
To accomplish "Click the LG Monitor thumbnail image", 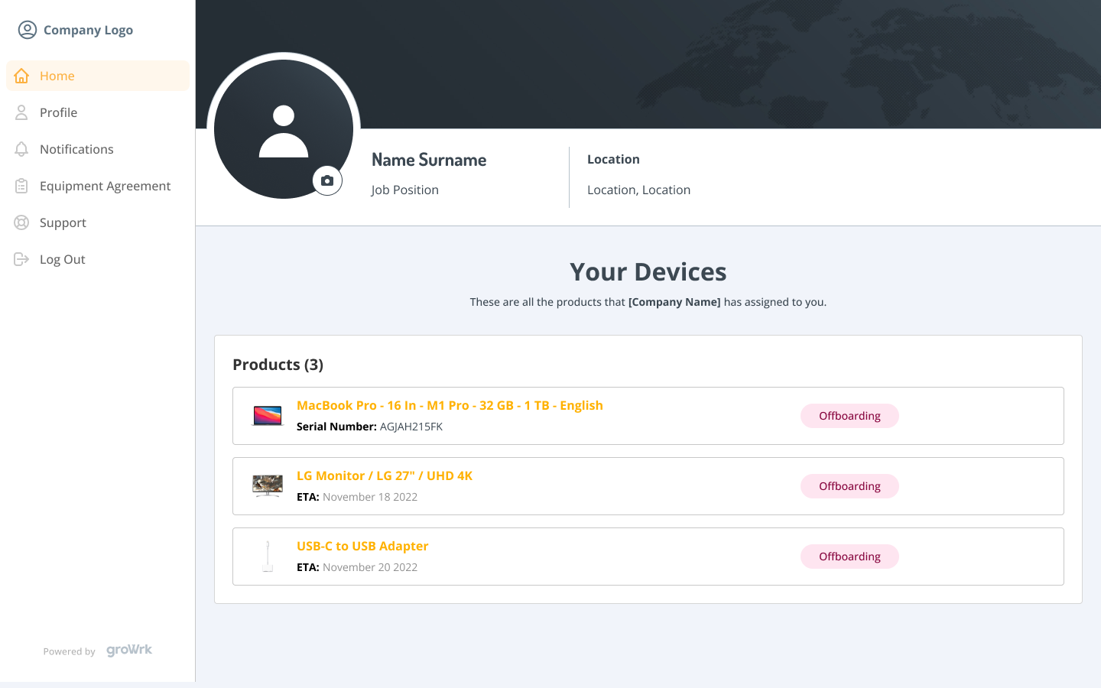I will [x=268, y=486].
